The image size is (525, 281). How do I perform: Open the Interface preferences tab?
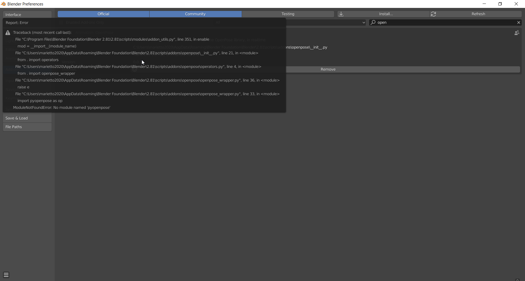click(27, 14)
